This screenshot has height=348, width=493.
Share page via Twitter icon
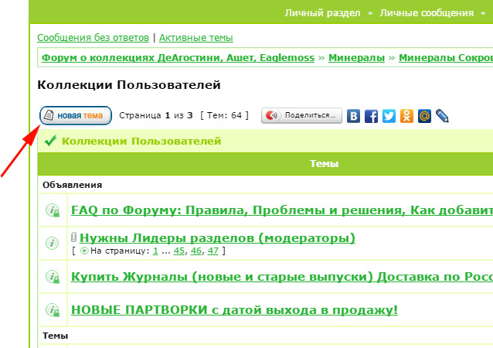tap(389, 116)
